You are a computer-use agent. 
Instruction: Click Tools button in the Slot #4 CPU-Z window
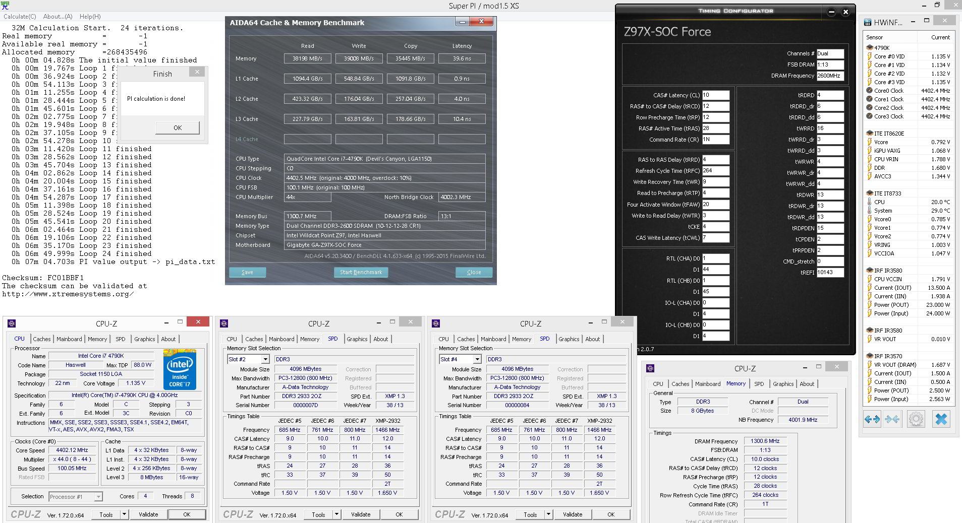[x=530, y=514]
